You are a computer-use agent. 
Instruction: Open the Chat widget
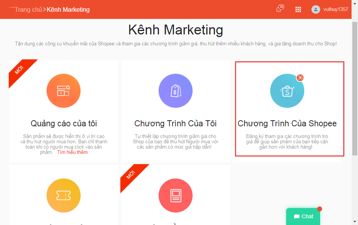(x=303, y=216)
